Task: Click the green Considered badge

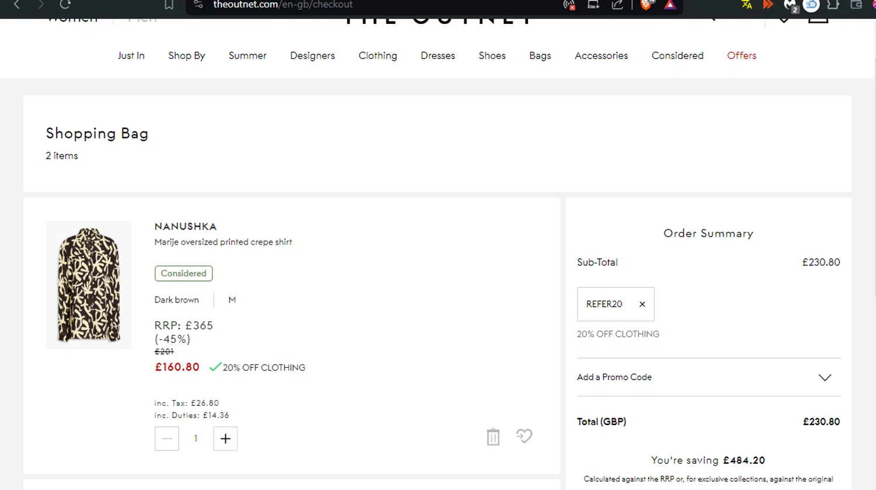Action: pos(183,273)
